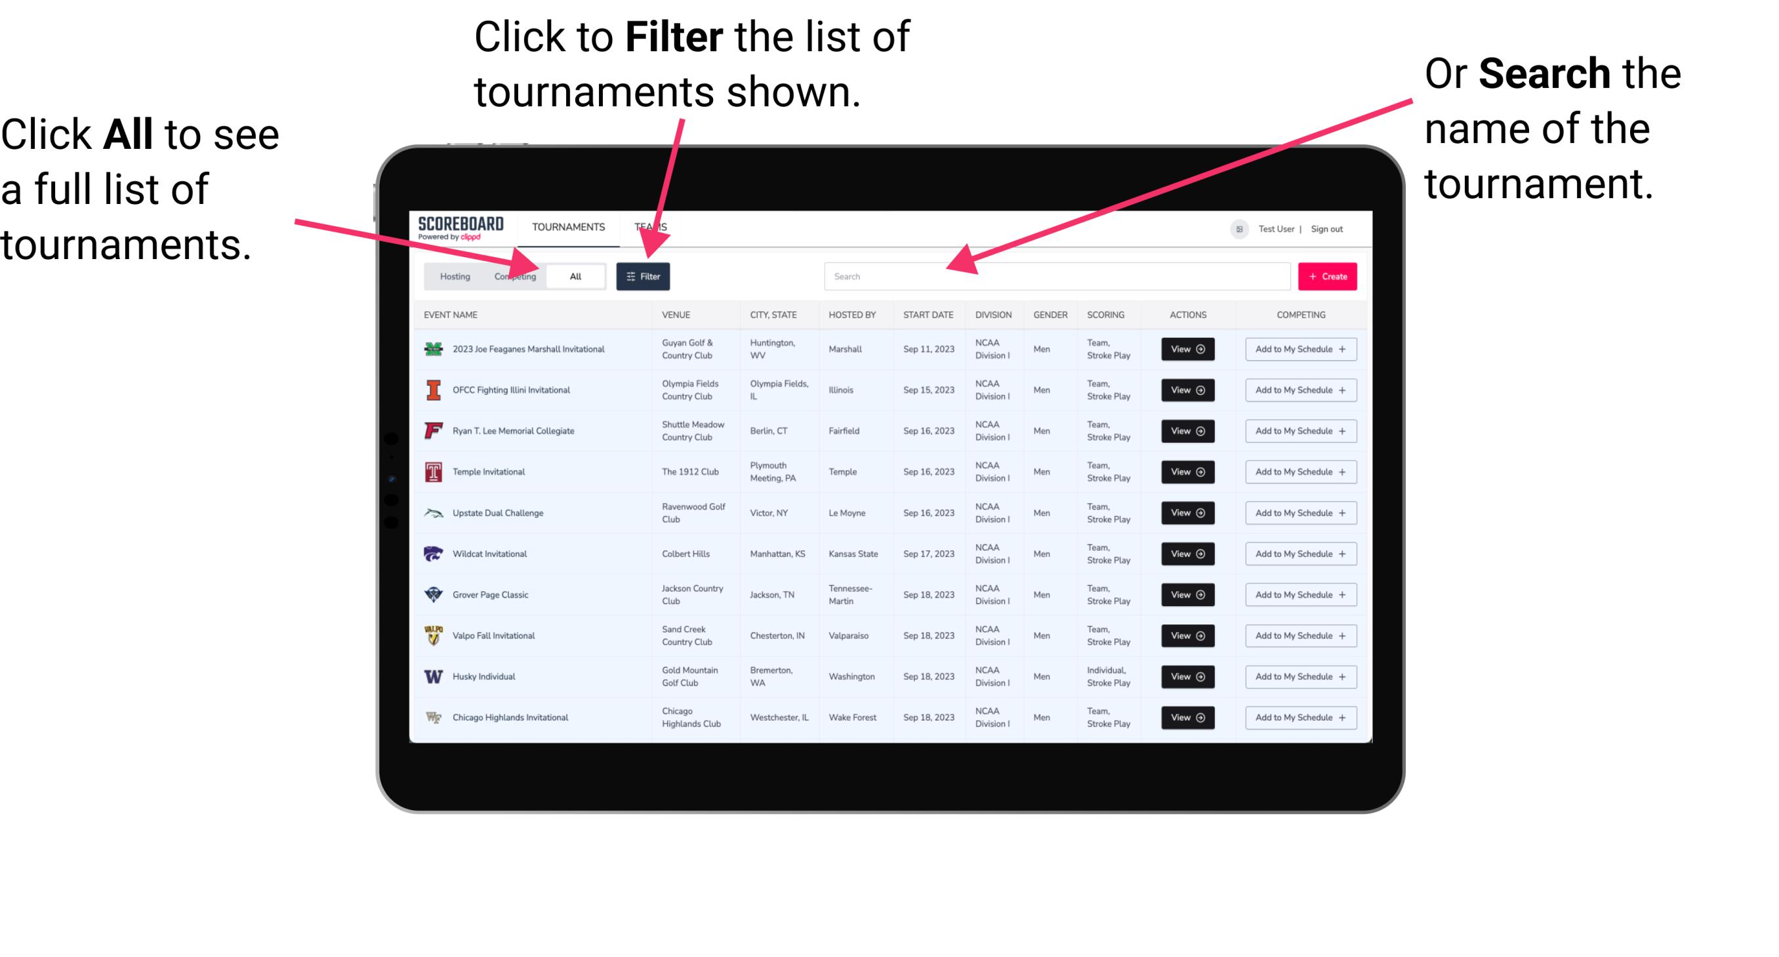Toggle the Competing filter tab

click(514, 275)
